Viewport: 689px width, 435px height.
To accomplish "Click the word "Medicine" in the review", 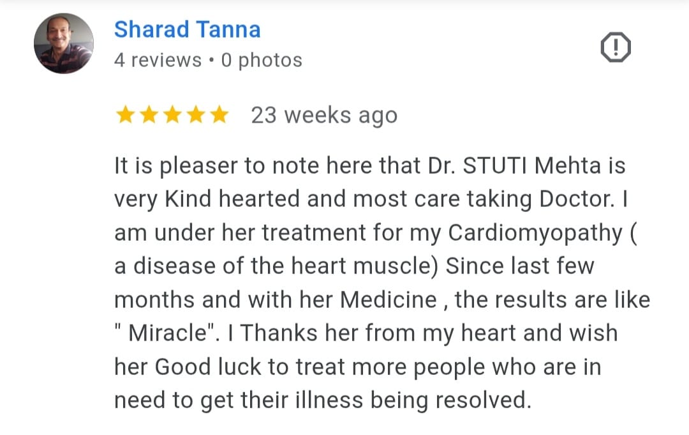I will tap(389, 300).
